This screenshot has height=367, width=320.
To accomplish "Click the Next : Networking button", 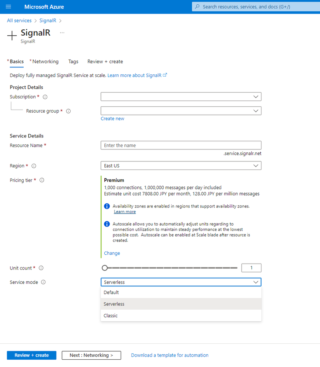I will point(91,355).
